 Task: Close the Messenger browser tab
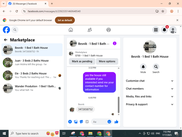[45, 4]
